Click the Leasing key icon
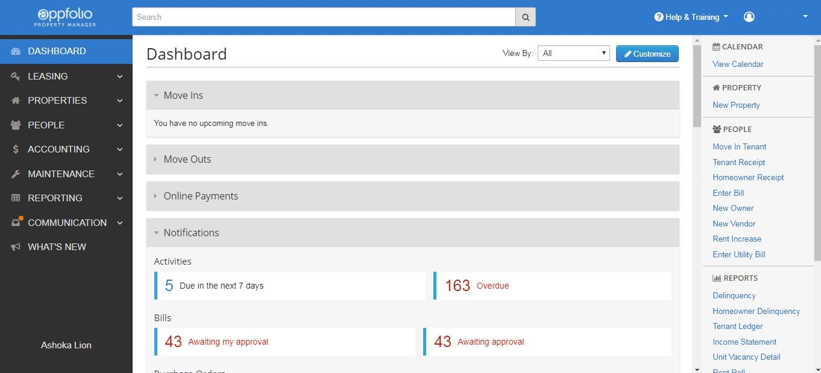 (16, 77)
